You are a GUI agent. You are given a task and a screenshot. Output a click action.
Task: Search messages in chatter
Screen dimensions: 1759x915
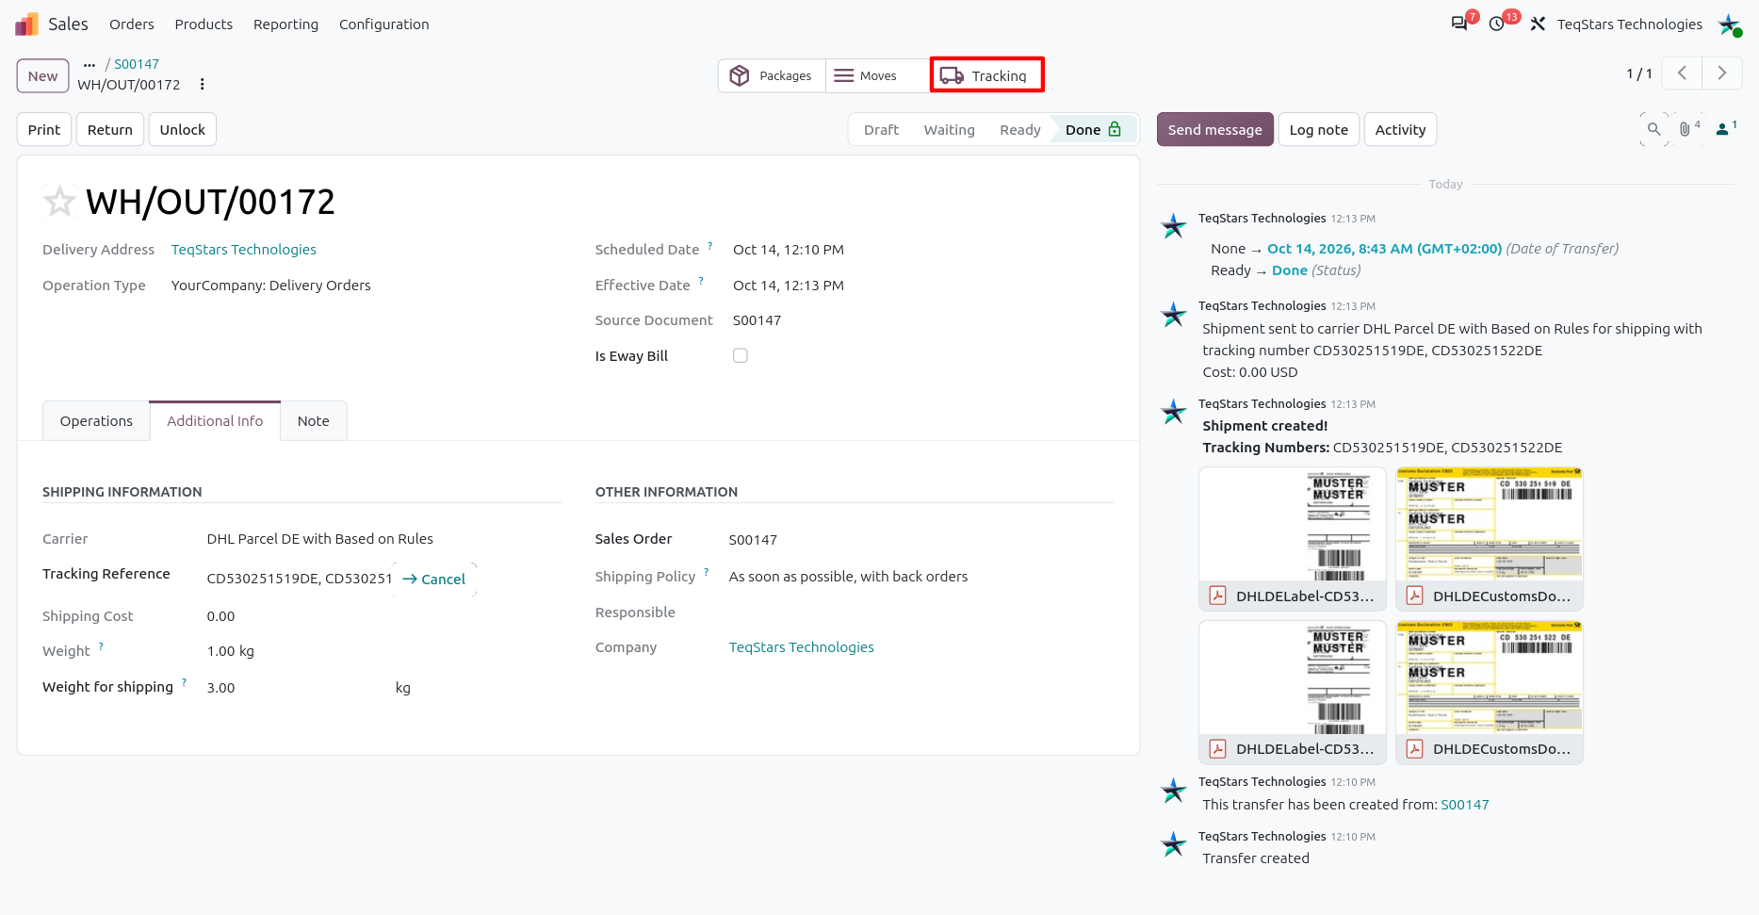1653,129
